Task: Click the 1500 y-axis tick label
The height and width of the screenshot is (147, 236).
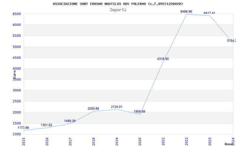Action: tap(17, 123)
